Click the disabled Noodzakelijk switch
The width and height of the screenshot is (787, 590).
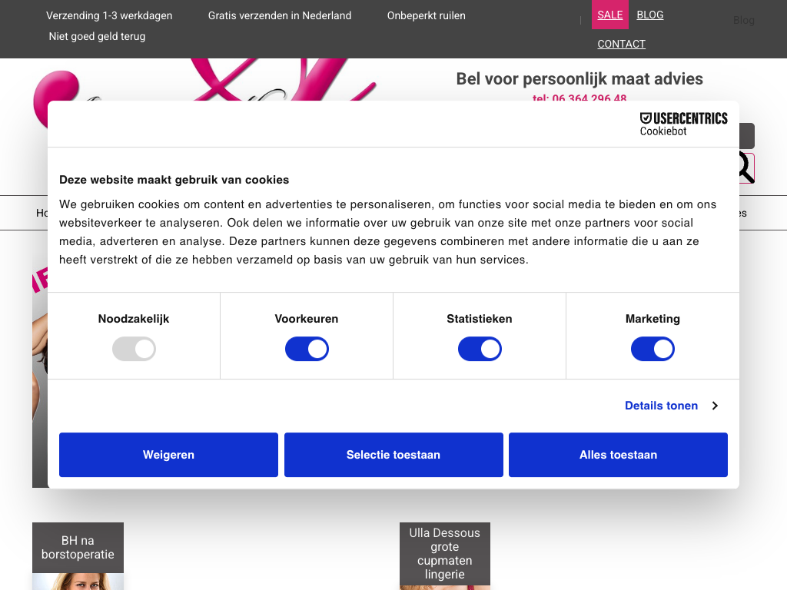click(x=134, y=350)
